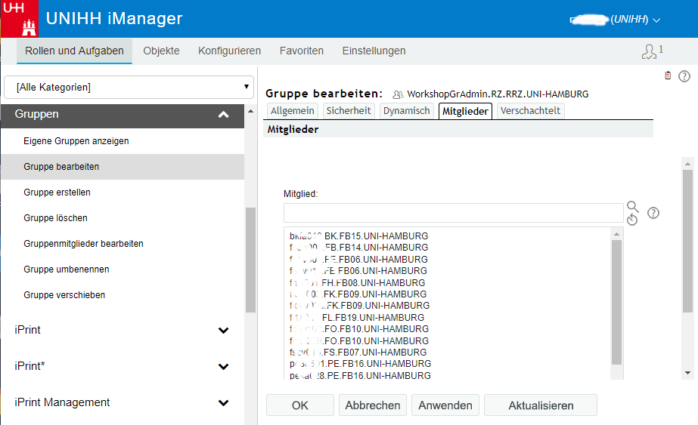The height and width of the screenshot is (425, 698).
Task: Open the Favoriten tab
Action: click(x=302, y=51)
